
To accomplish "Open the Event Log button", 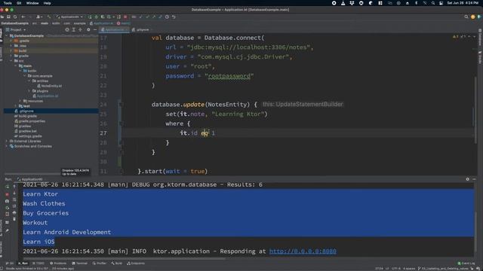I will [x=466, y=263].
